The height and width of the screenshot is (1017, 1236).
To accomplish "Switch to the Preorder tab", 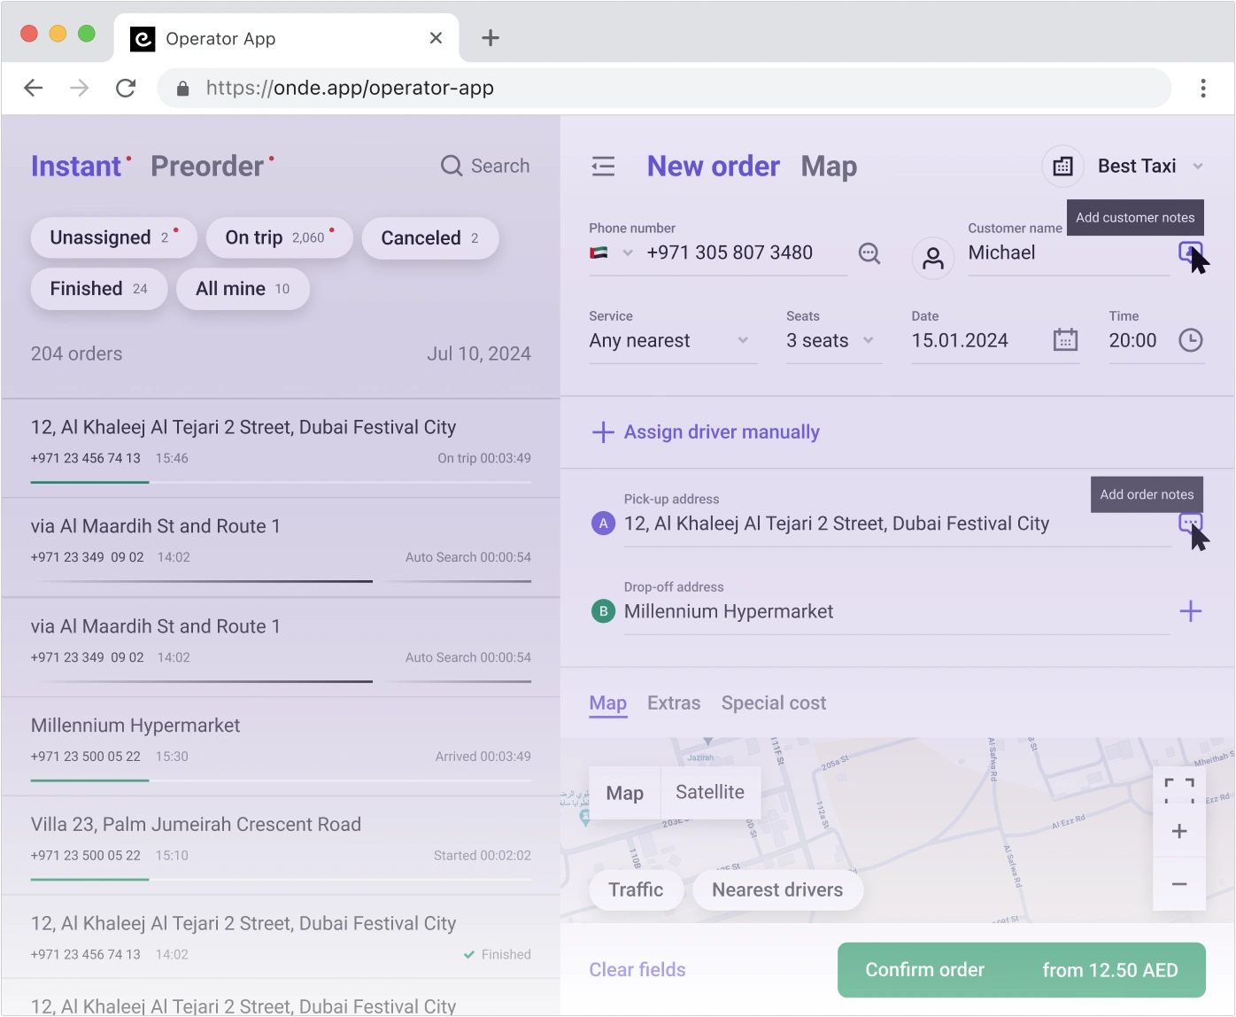I will pyautogui.click(x=207, y=167).
